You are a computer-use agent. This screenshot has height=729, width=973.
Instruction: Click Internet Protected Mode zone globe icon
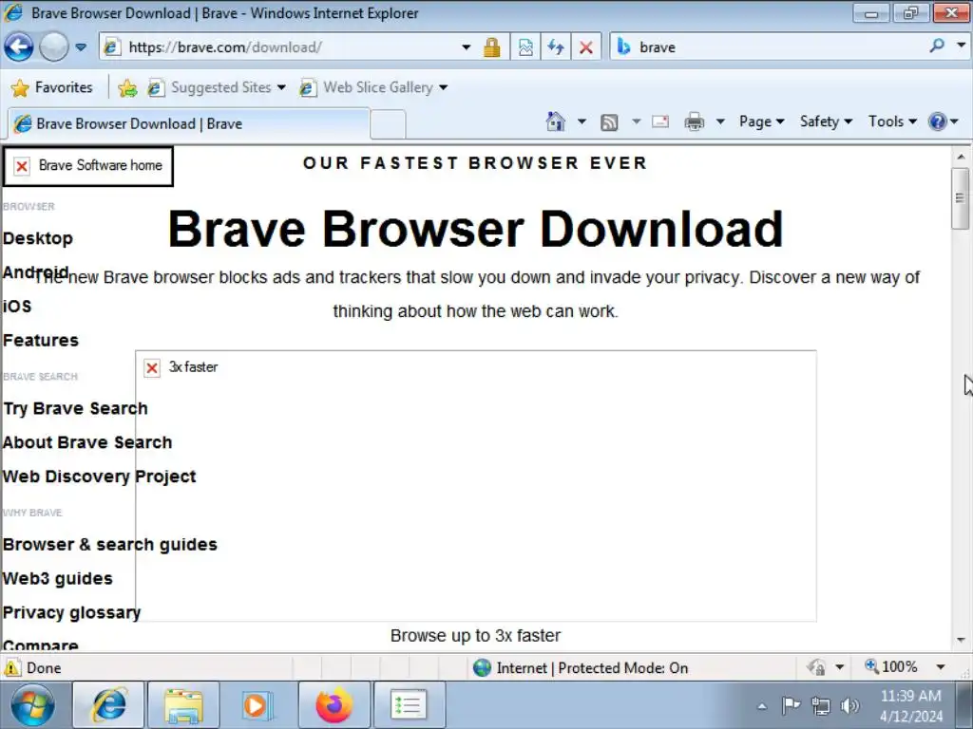[x=482, y=667]
